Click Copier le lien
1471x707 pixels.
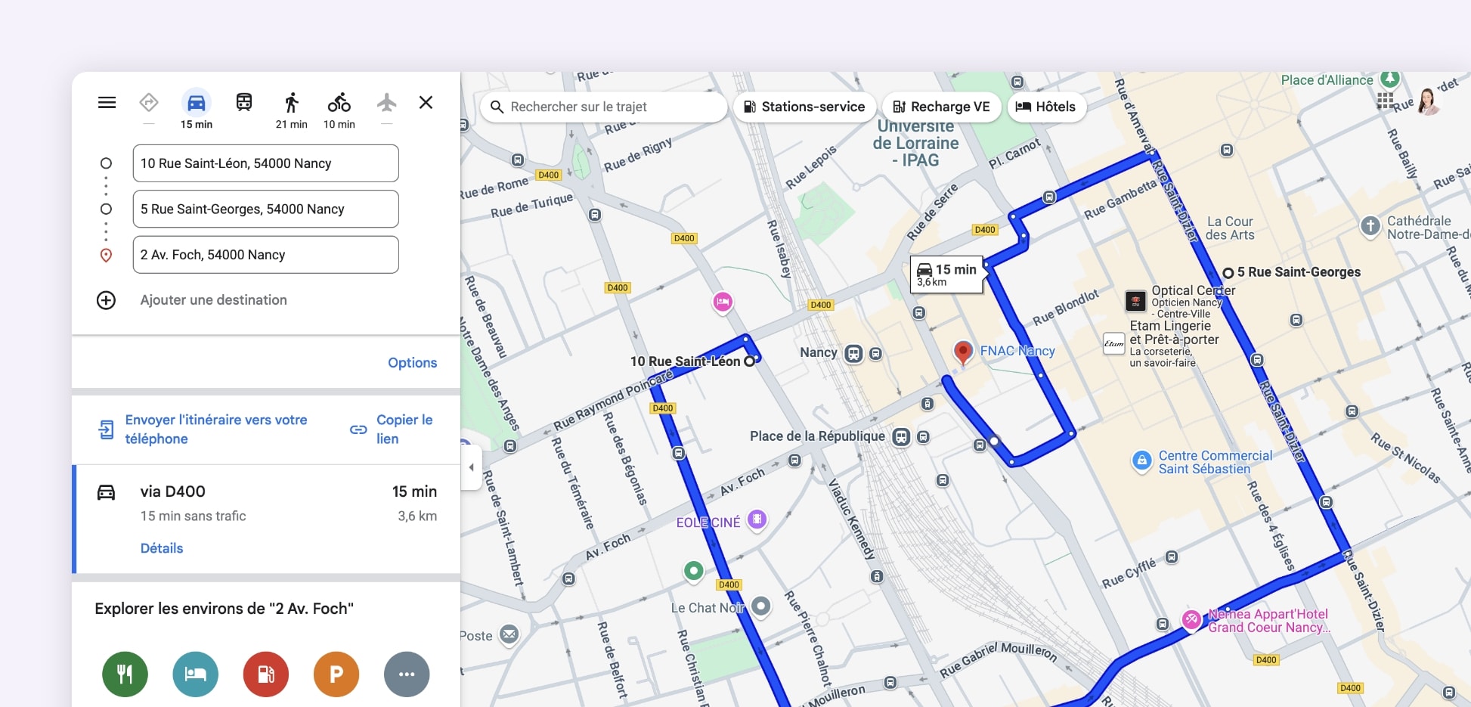click(392, 429)
